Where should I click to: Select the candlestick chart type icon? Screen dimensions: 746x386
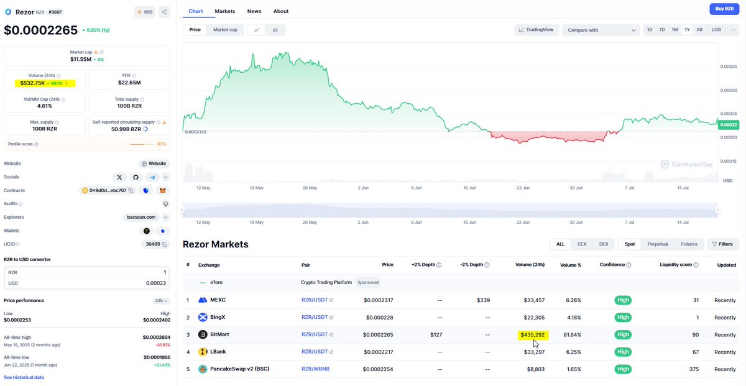[275, 29]
